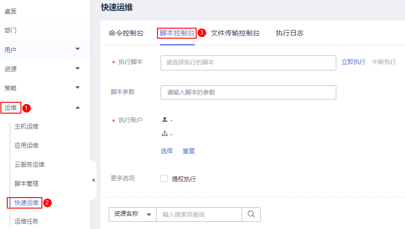Click the 脚本参数 input field
405x229 pixels.
coord(248,92)
